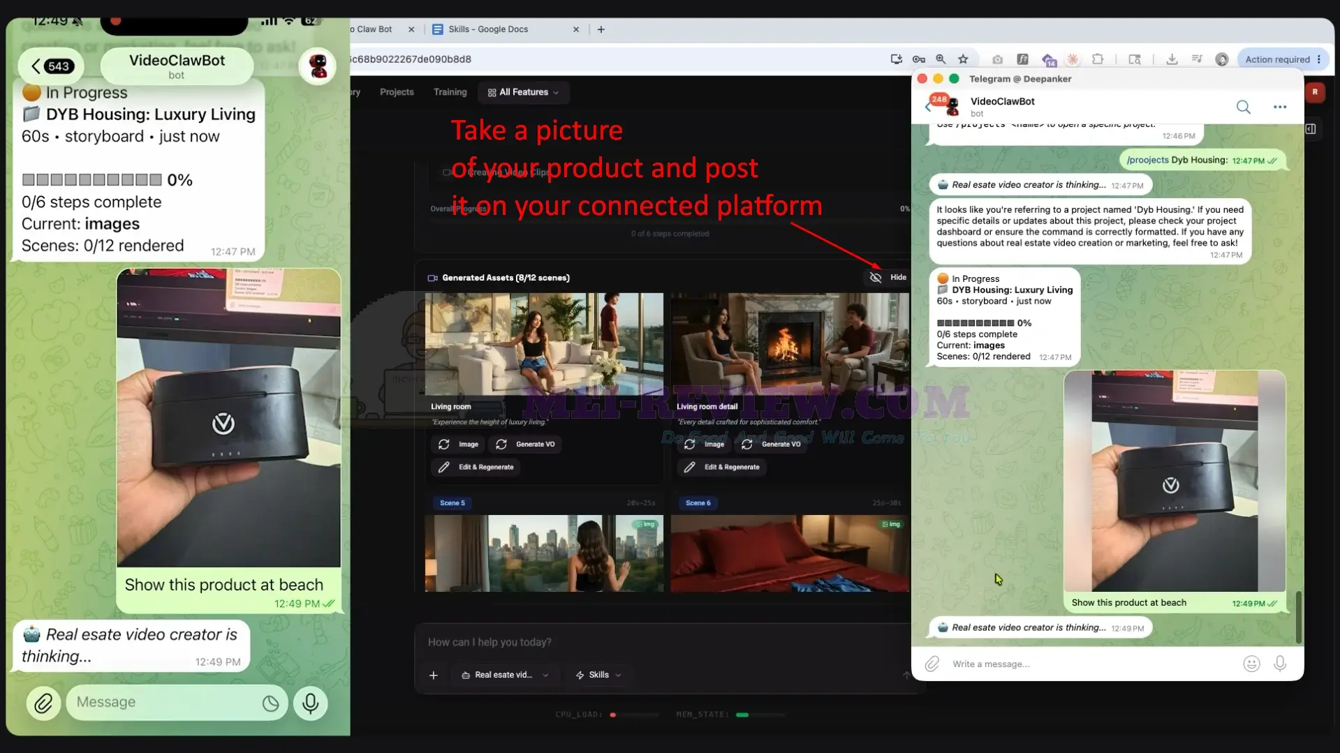This screenshot has width=1340, height=753.
Task: Click the Action required button
Action: 1278,59
